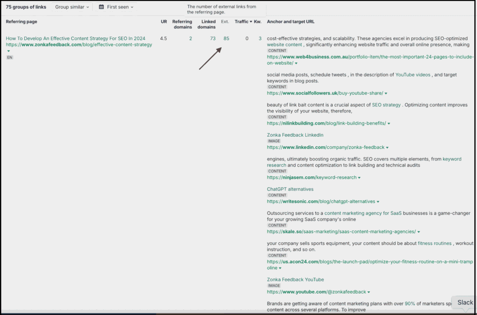Expand the chevron under the Zonka Feedback referring page
This screenshot has width=477, height=315.
tap(8, 51)
